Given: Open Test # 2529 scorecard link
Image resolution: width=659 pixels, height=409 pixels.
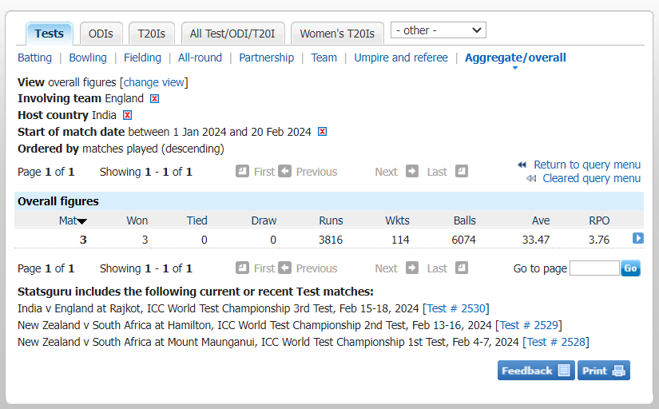Looking at the screenshot, I should [529, 325].
